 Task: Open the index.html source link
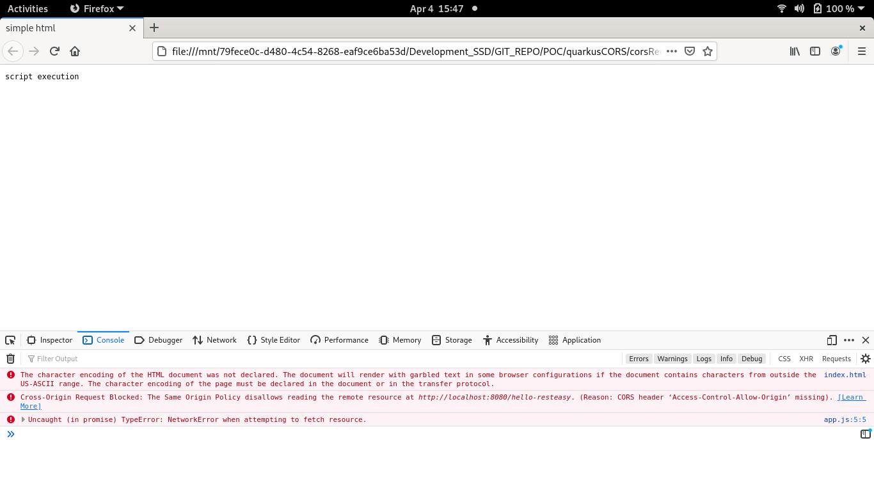coord(845,375)
